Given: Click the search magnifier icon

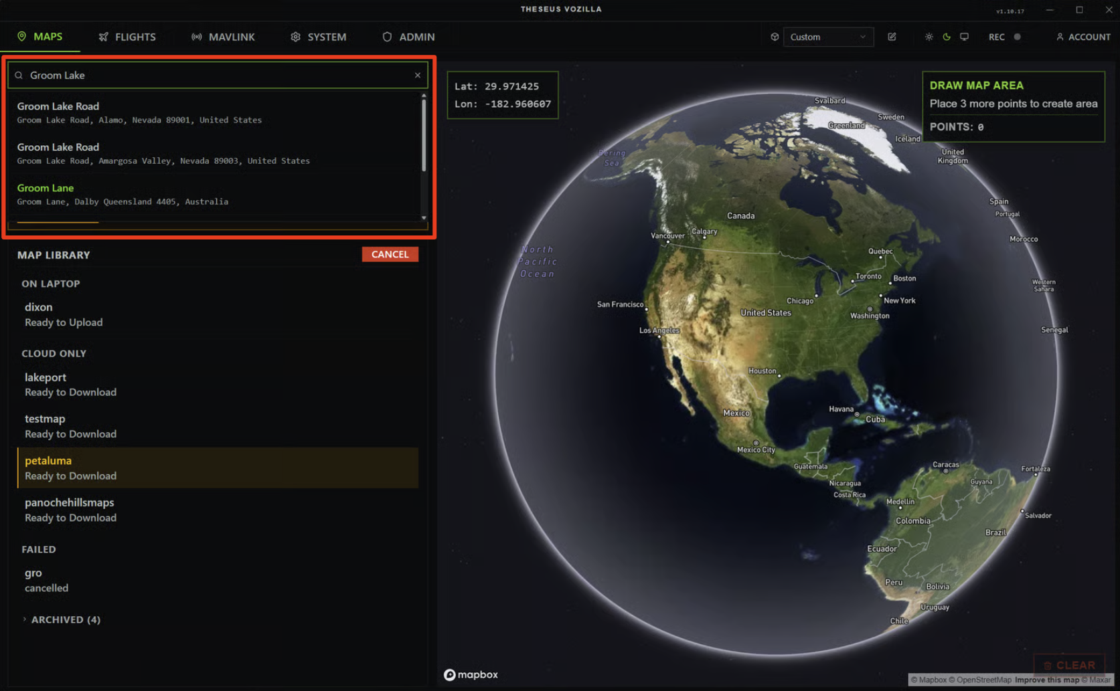Looking at the screenshot, I should coord(19,76).
